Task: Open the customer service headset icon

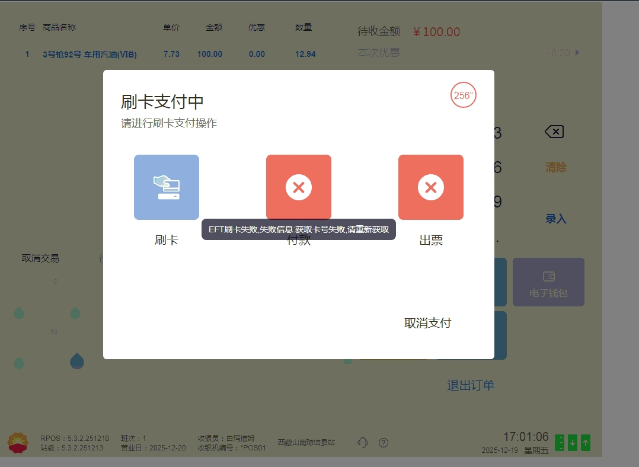Action: tap(363, 442)
